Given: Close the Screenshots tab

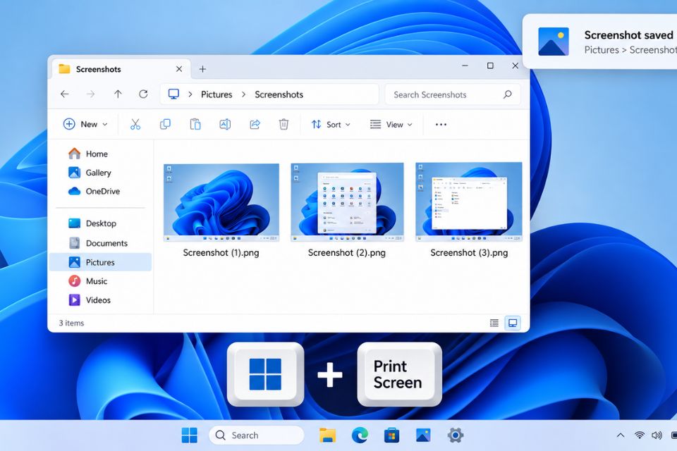Looking at the screenshot, I should click(x=179, y=69).
